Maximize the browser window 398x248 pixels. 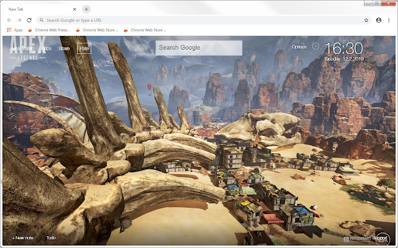(377, 3)
